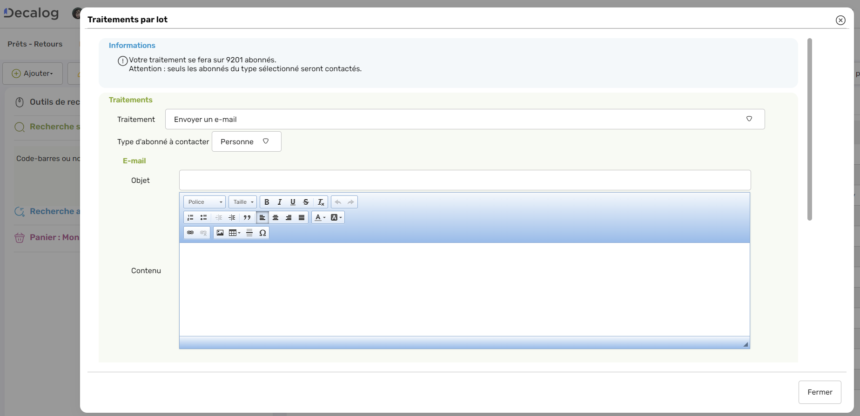This screenshot has width=860, height=416.
Task: Click the decrease indent icon
Action: [219, 217]
